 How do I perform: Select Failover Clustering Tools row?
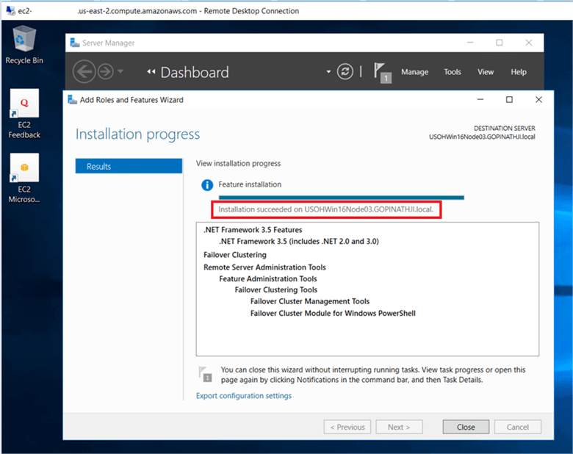click(276, 290)
